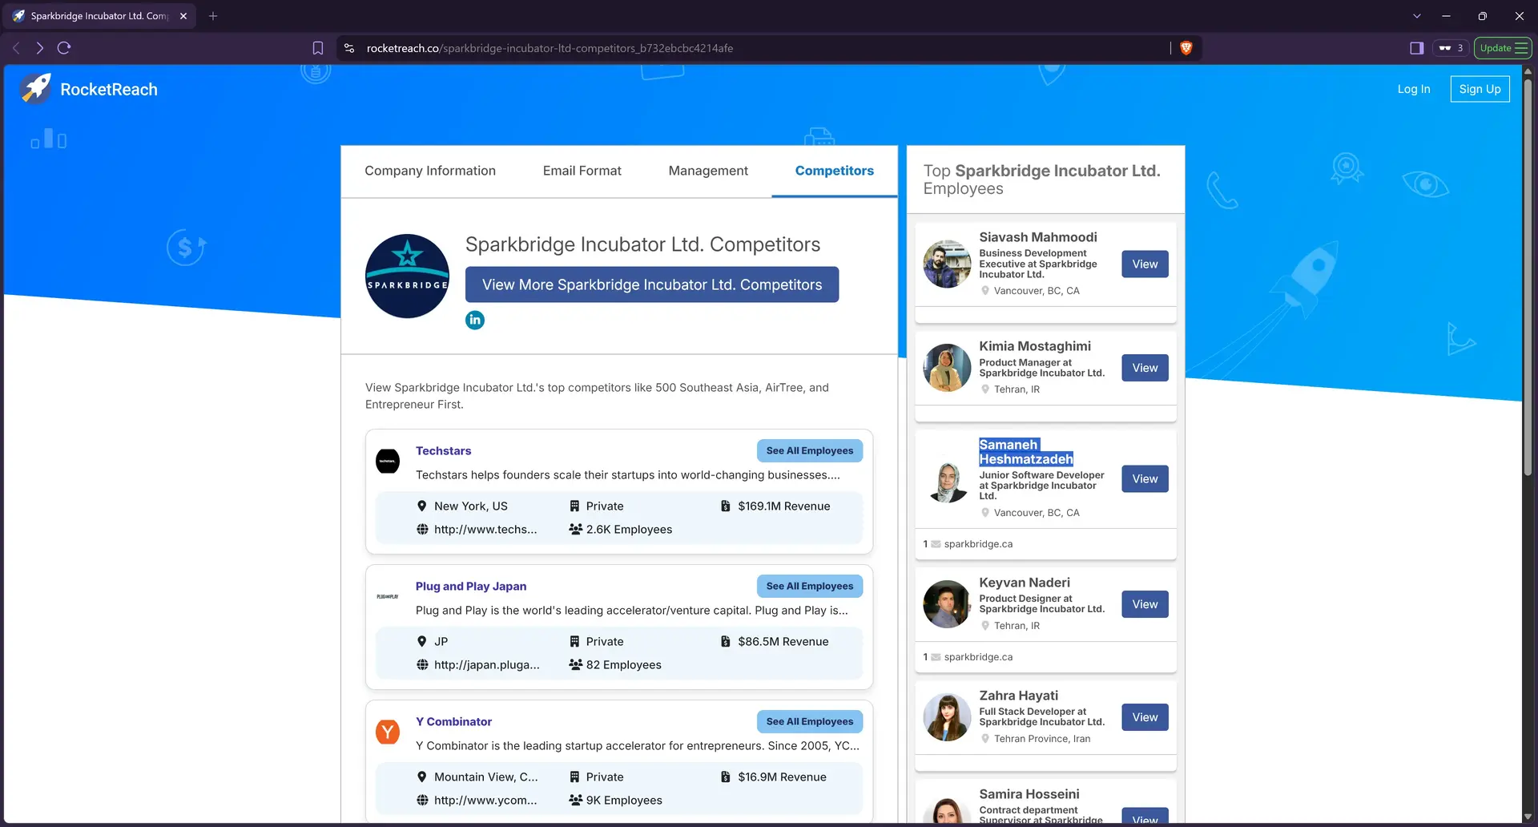The image size is (1538, 827).
Task: View Zahra Hayati's profile
Action: (1145, 718)
